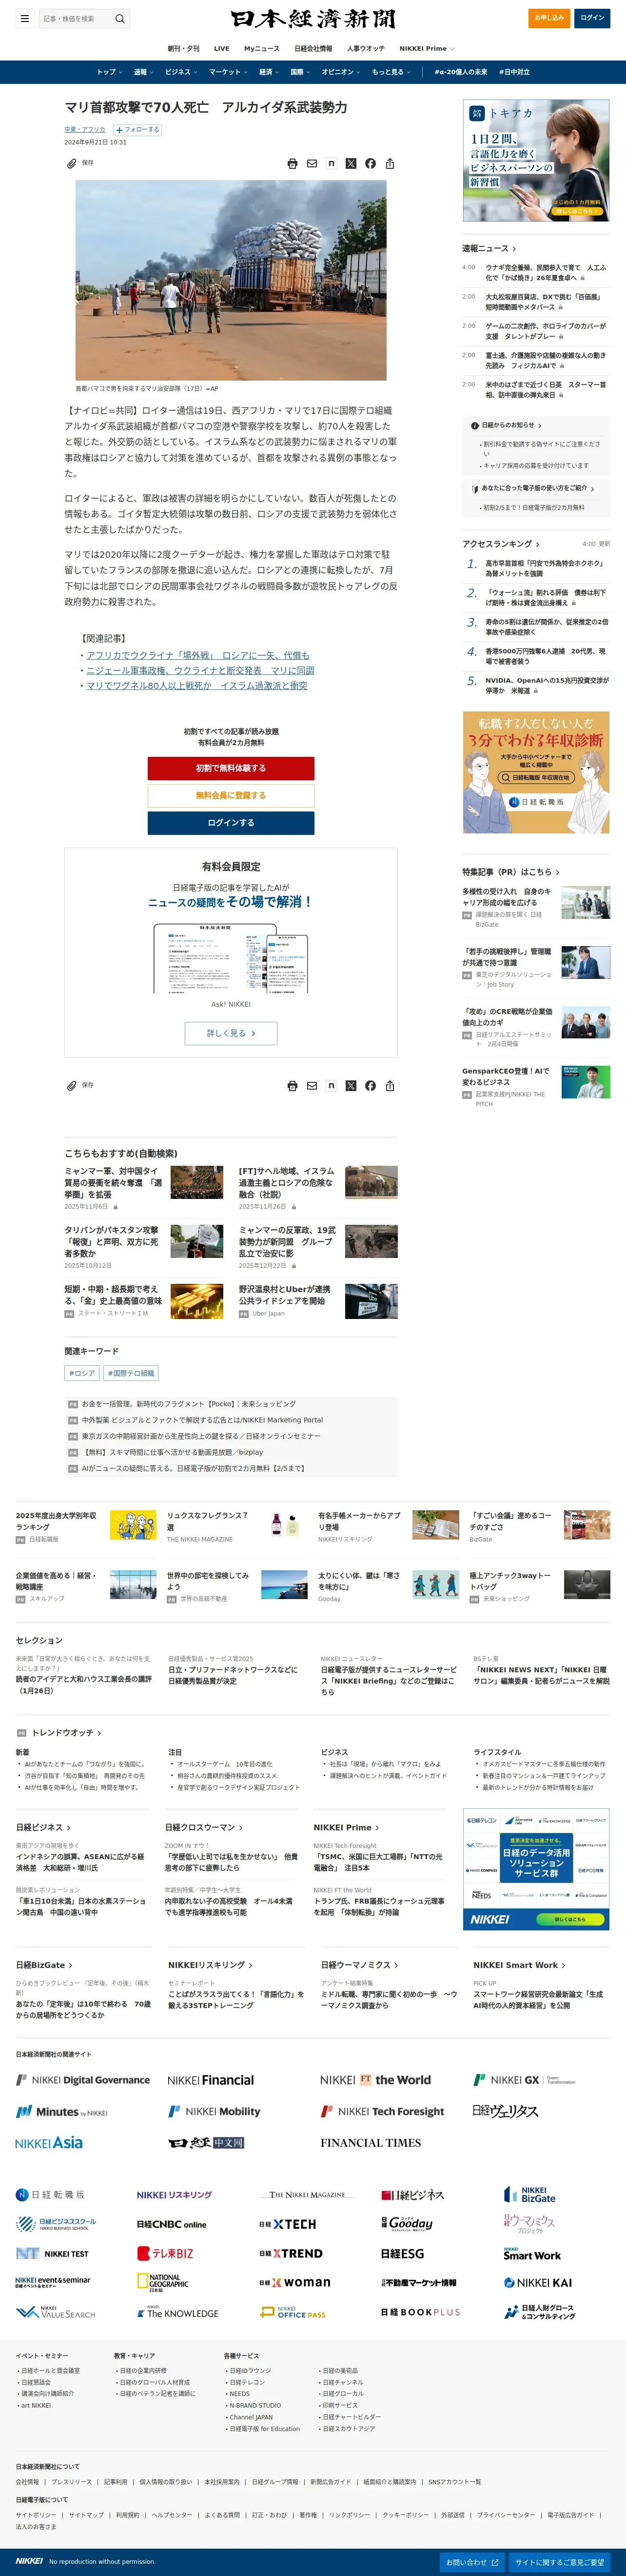This screenshot has height=2576, width=626.
Task: Click the ログイン button in the header
Action: coord(592,18)
